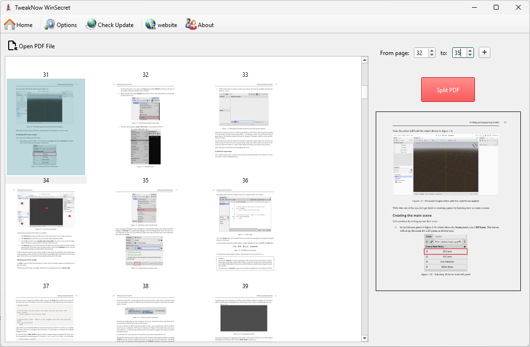Click the Open PDF File label
Viewport: 530px width, 347px height.
coord(37,46)
